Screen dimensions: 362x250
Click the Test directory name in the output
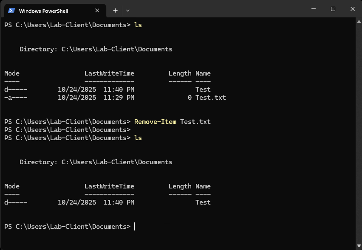click(203, 89)
